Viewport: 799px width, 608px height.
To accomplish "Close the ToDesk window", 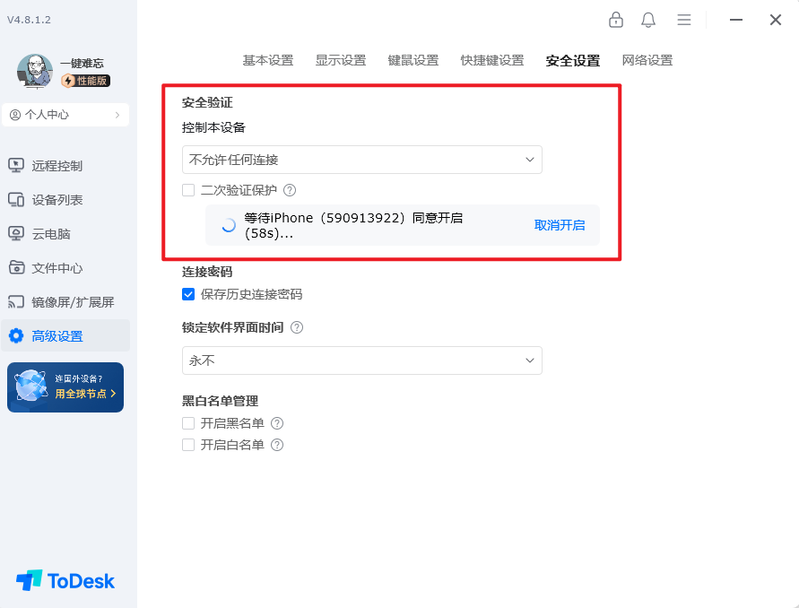I will tap(776, 20).
